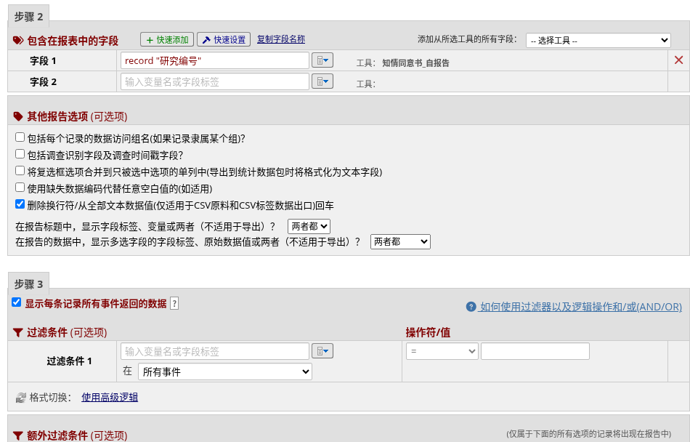This screenshot has width=690, height=442.
Task: Click the blue help circle icon
Action: tap(471, 307)
